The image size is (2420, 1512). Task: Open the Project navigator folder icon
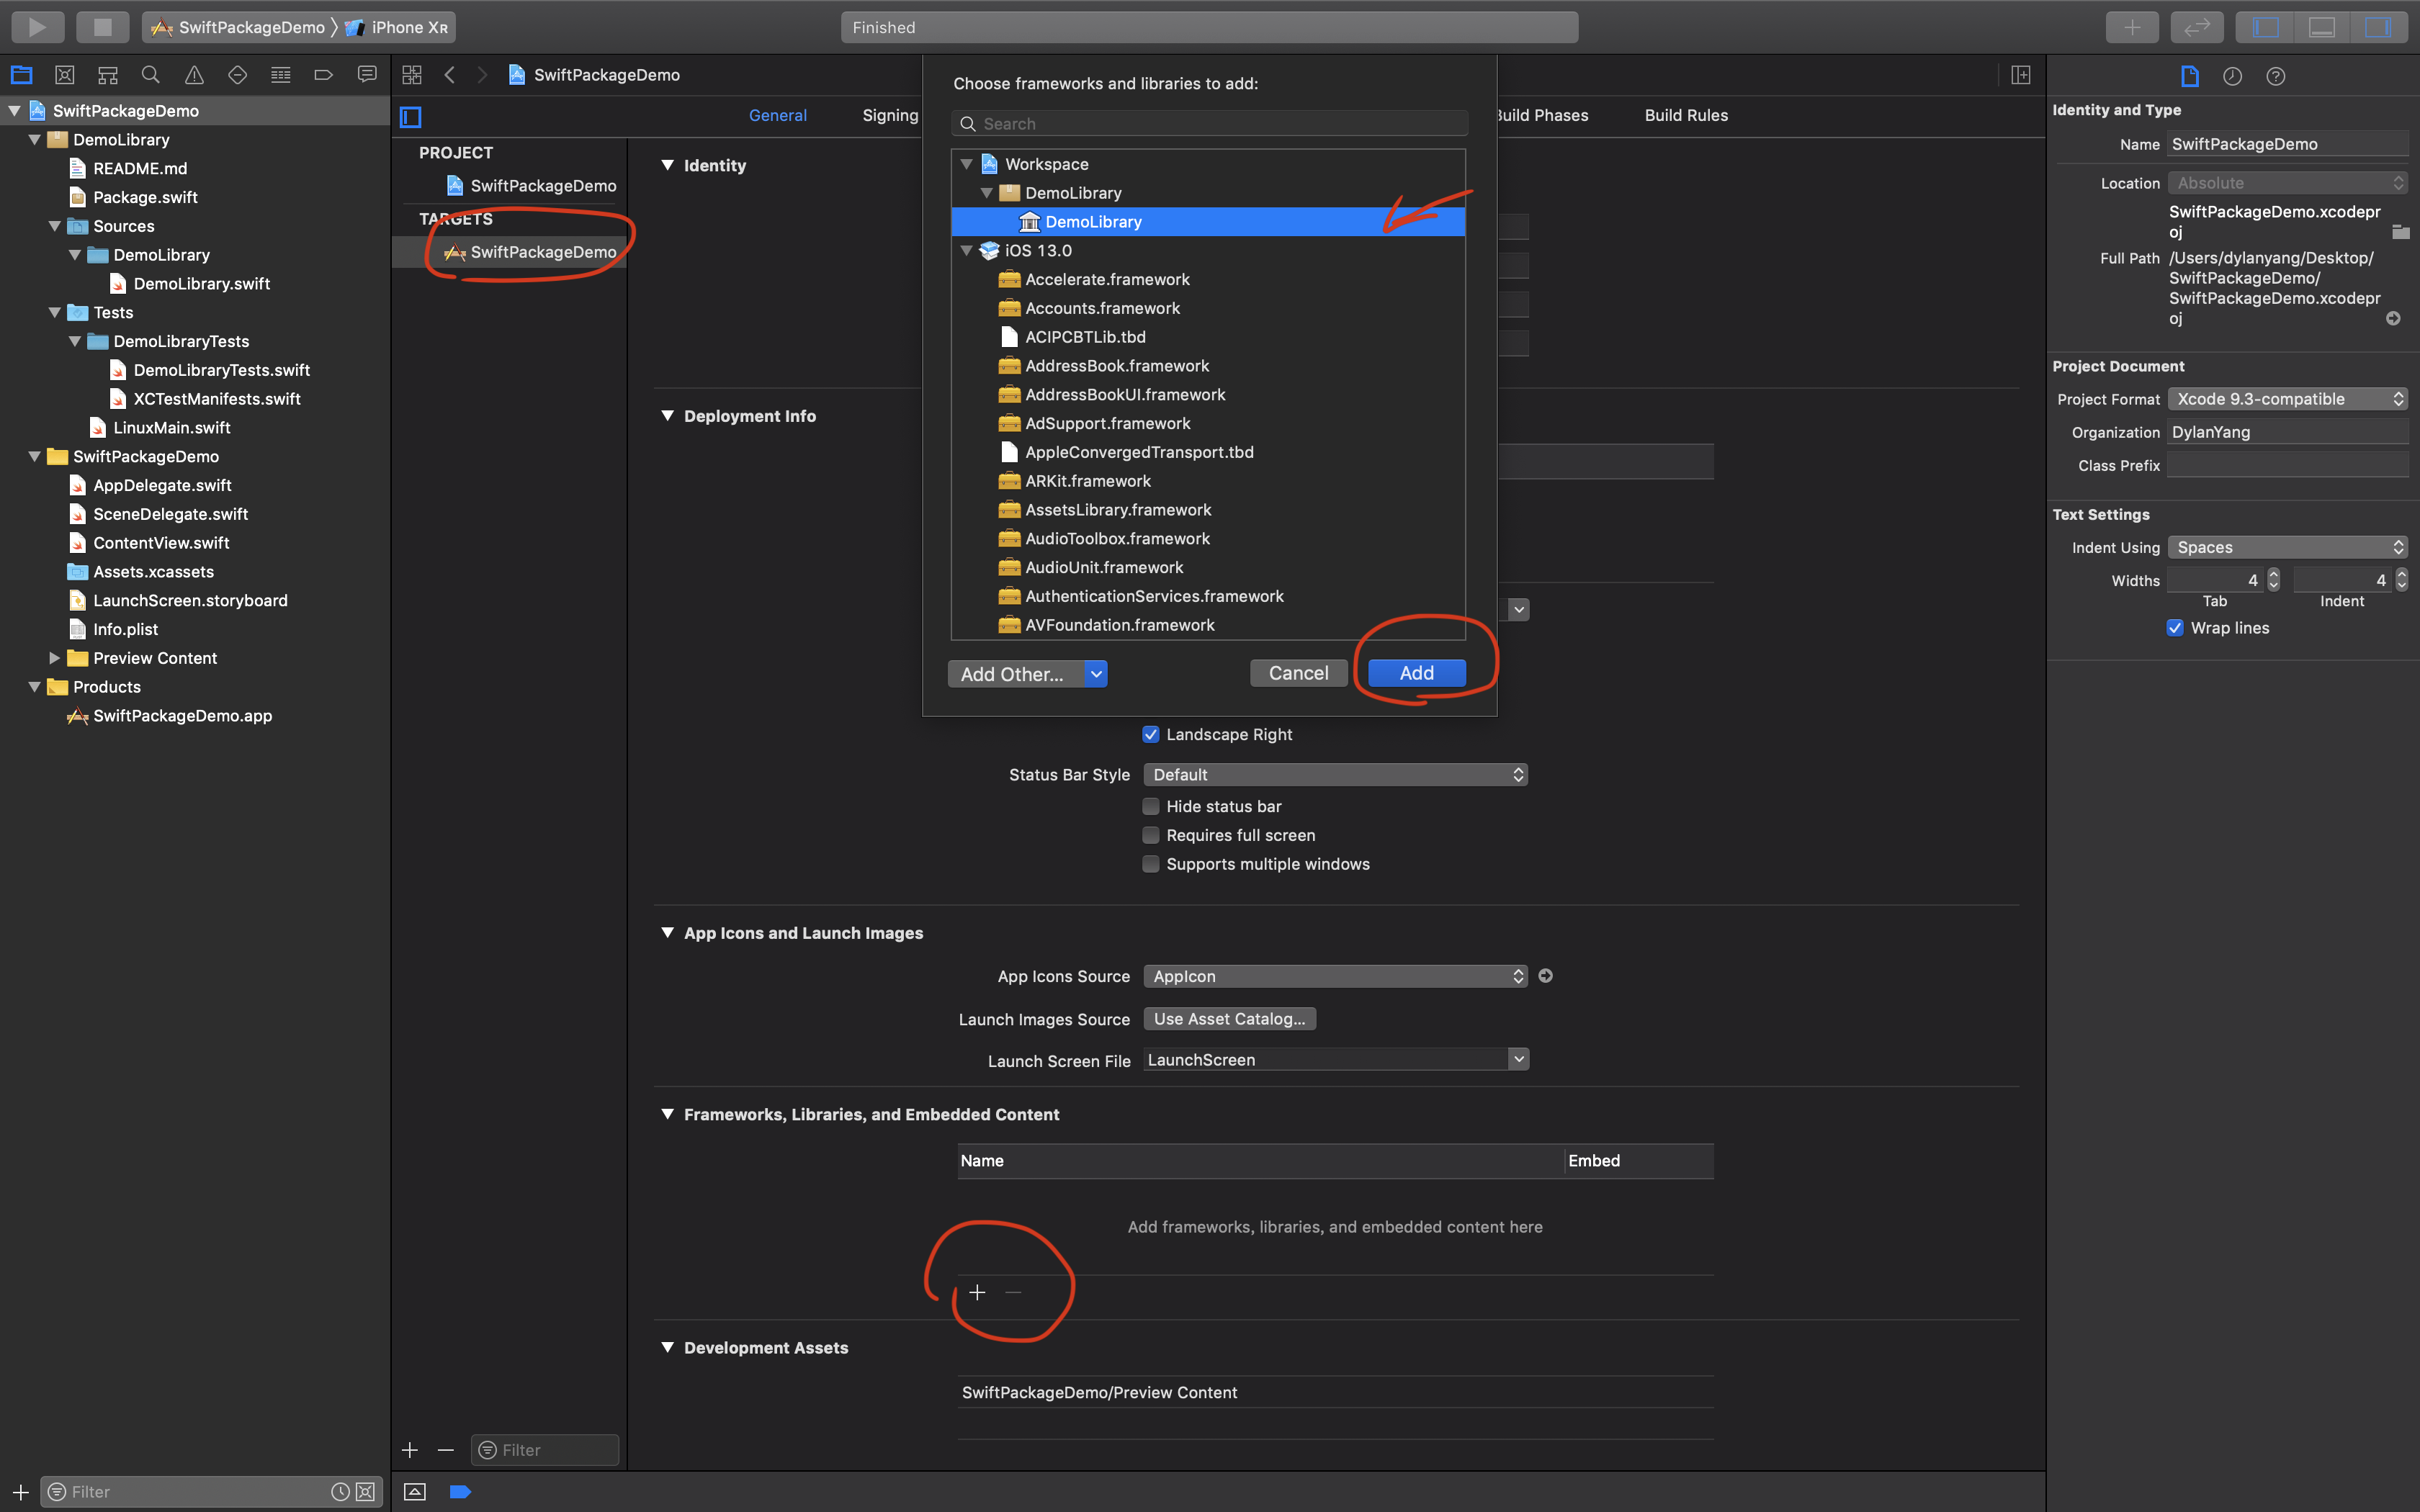(22, 75)
